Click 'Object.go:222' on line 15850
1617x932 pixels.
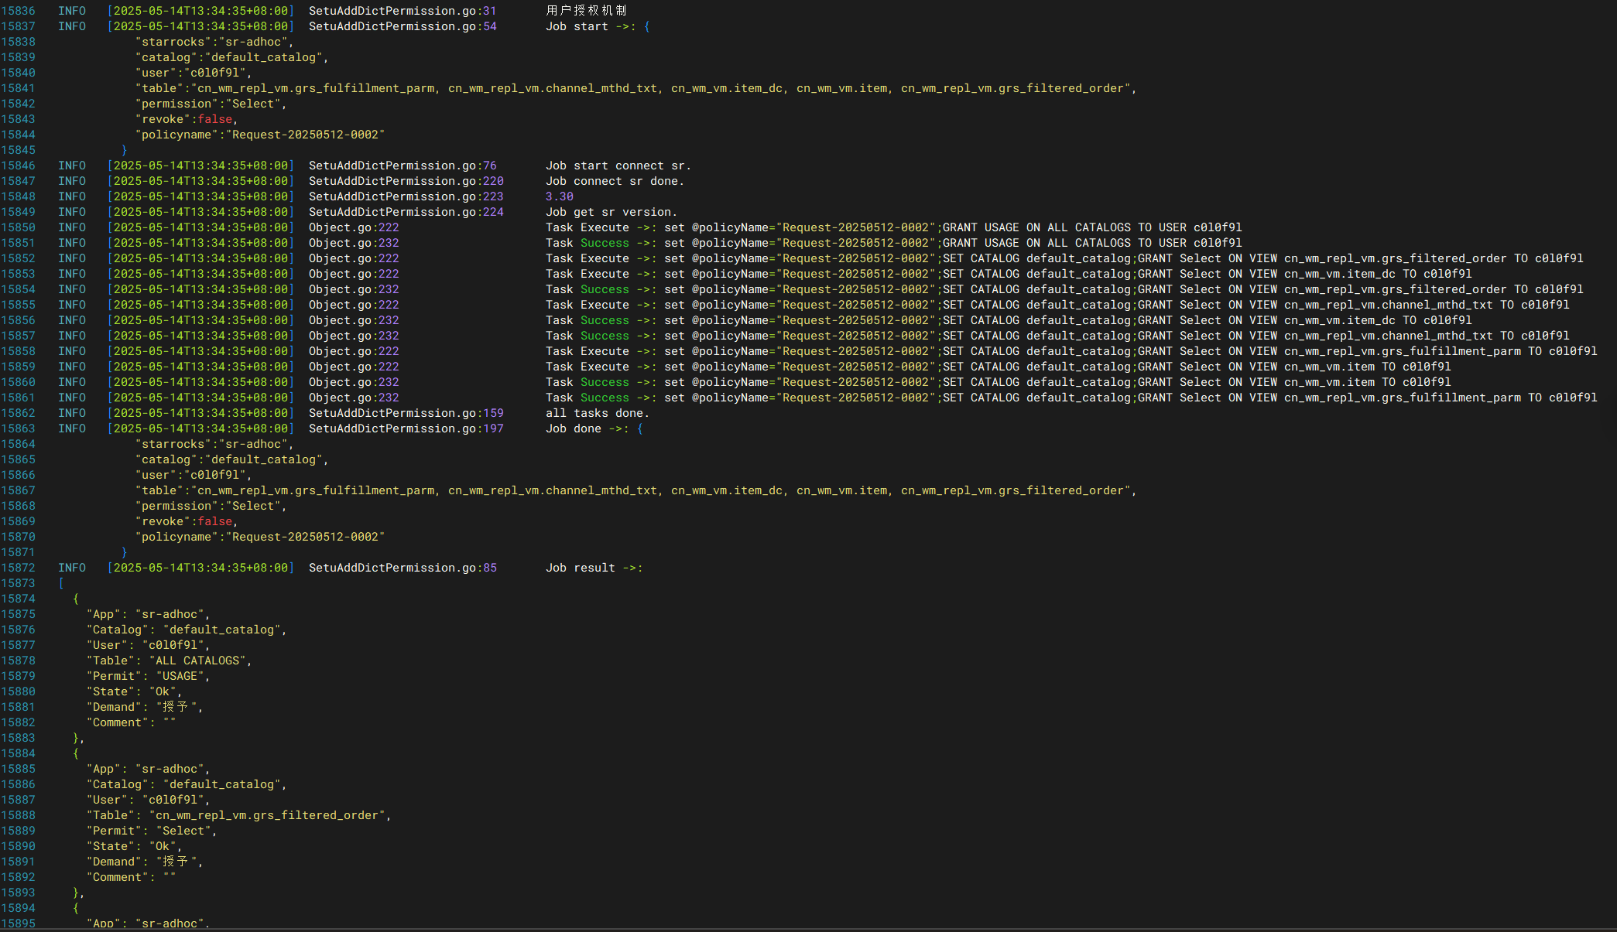(354, 227)
